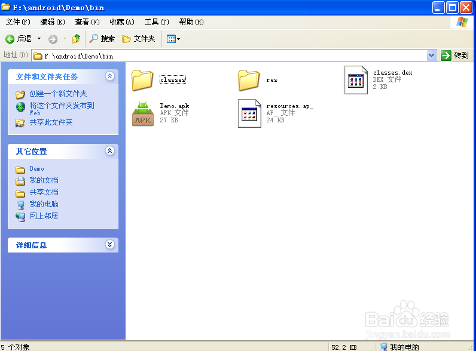The image size is (476, 351).
Task: Click the '52.2 KB' status bar size
Action: [x=344, y=347]
